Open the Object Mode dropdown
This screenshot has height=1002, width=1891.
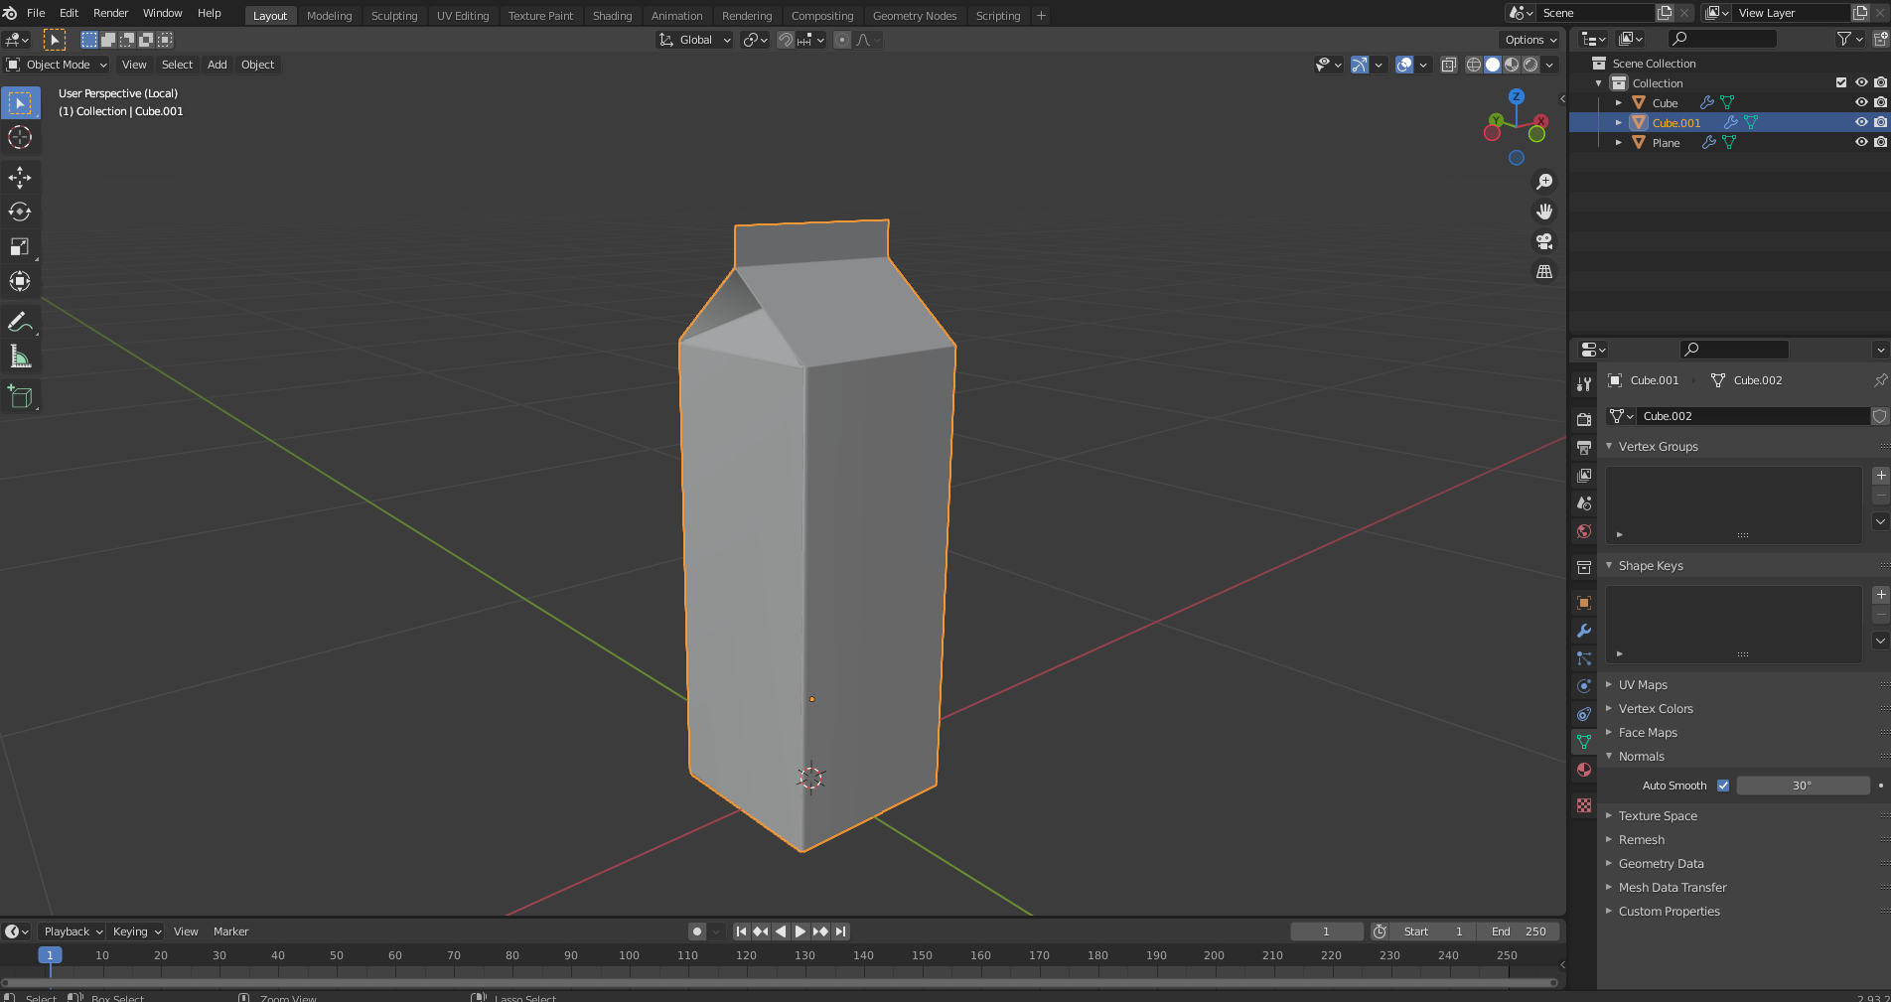tap(57, 65)
